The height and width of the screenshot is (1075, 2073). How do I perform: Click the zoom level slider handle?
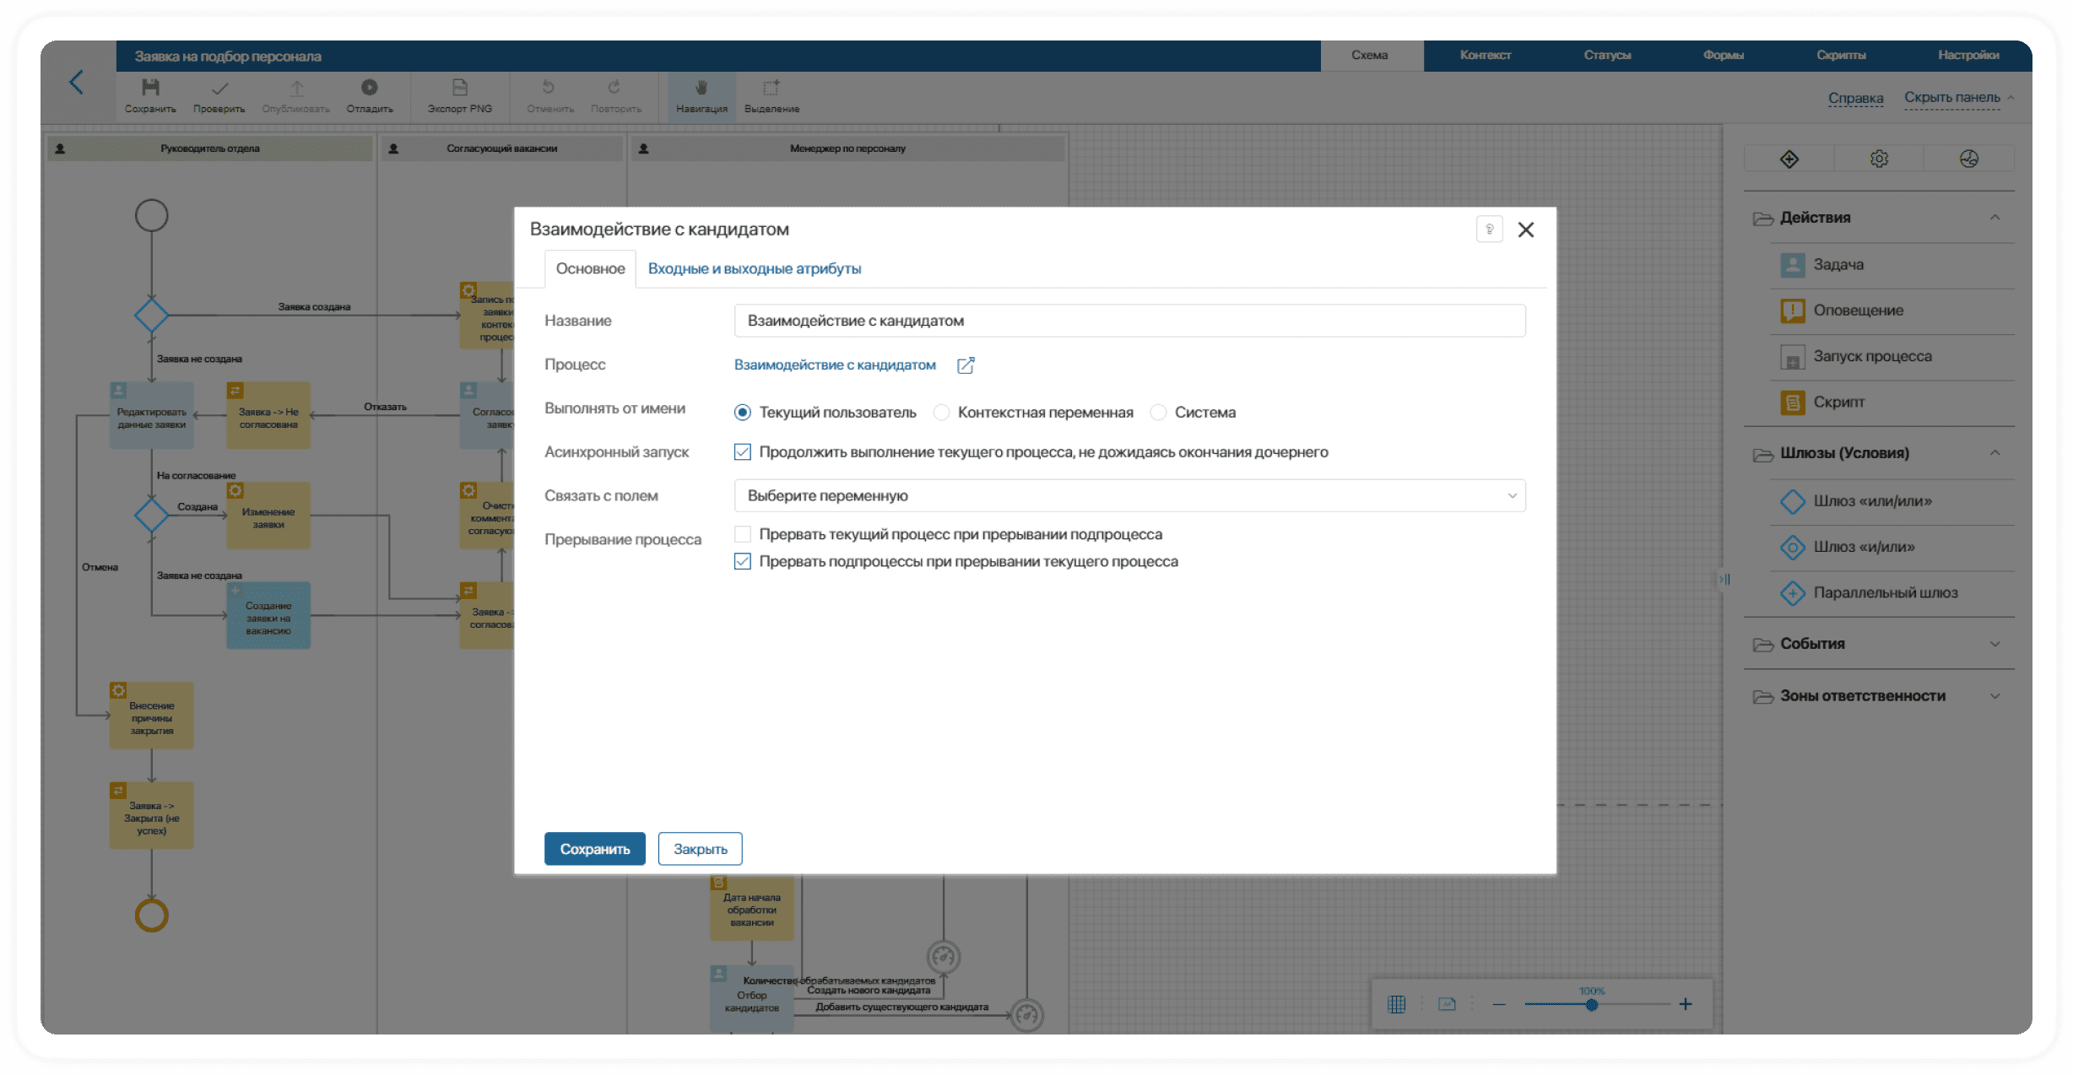click(1591, 1005)
